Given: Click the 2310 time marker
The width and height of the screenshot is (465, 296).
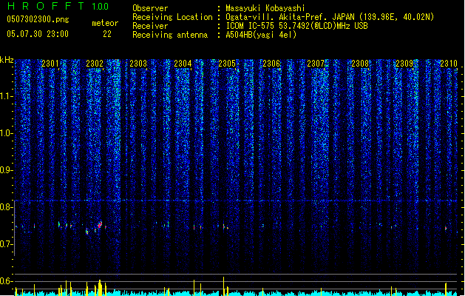Looking at the screenshot, I should point(449,64).
